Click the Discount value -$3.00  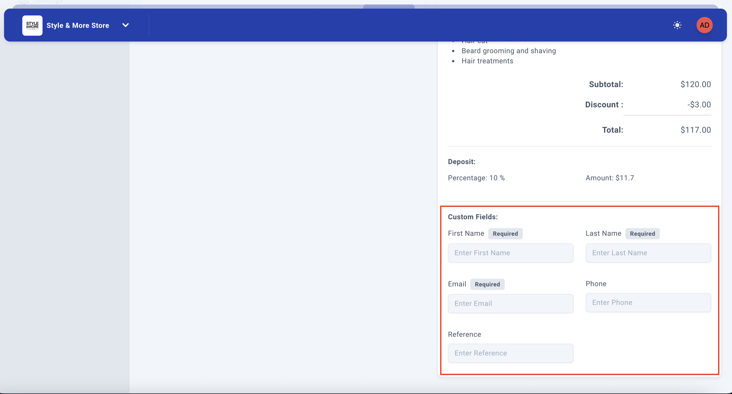699,105
